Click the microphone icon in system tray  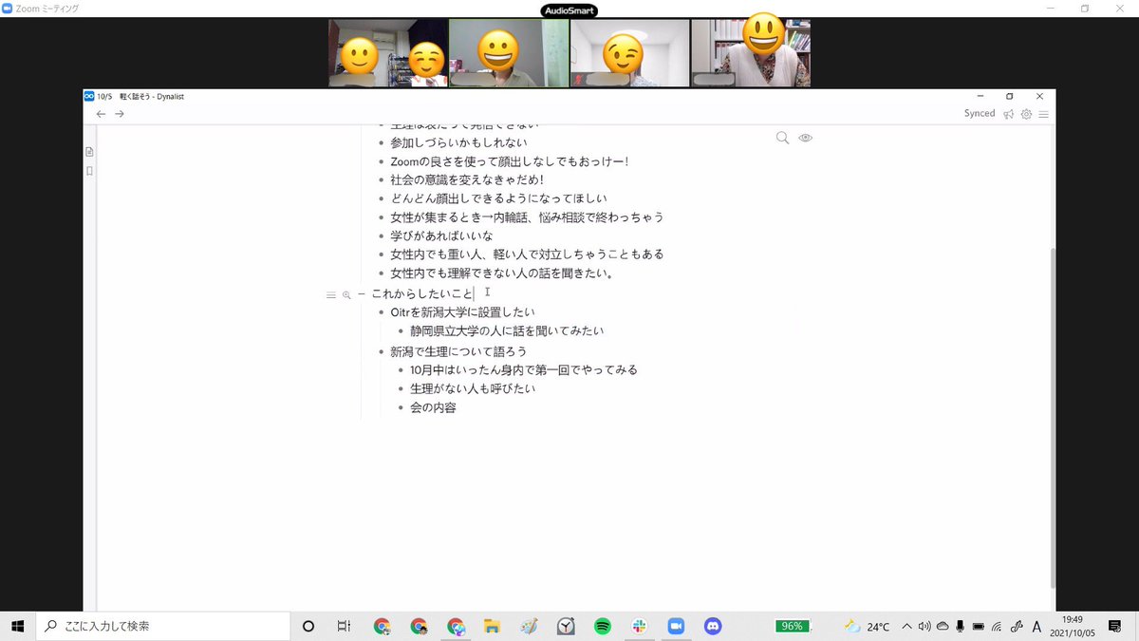coord(961,626)
